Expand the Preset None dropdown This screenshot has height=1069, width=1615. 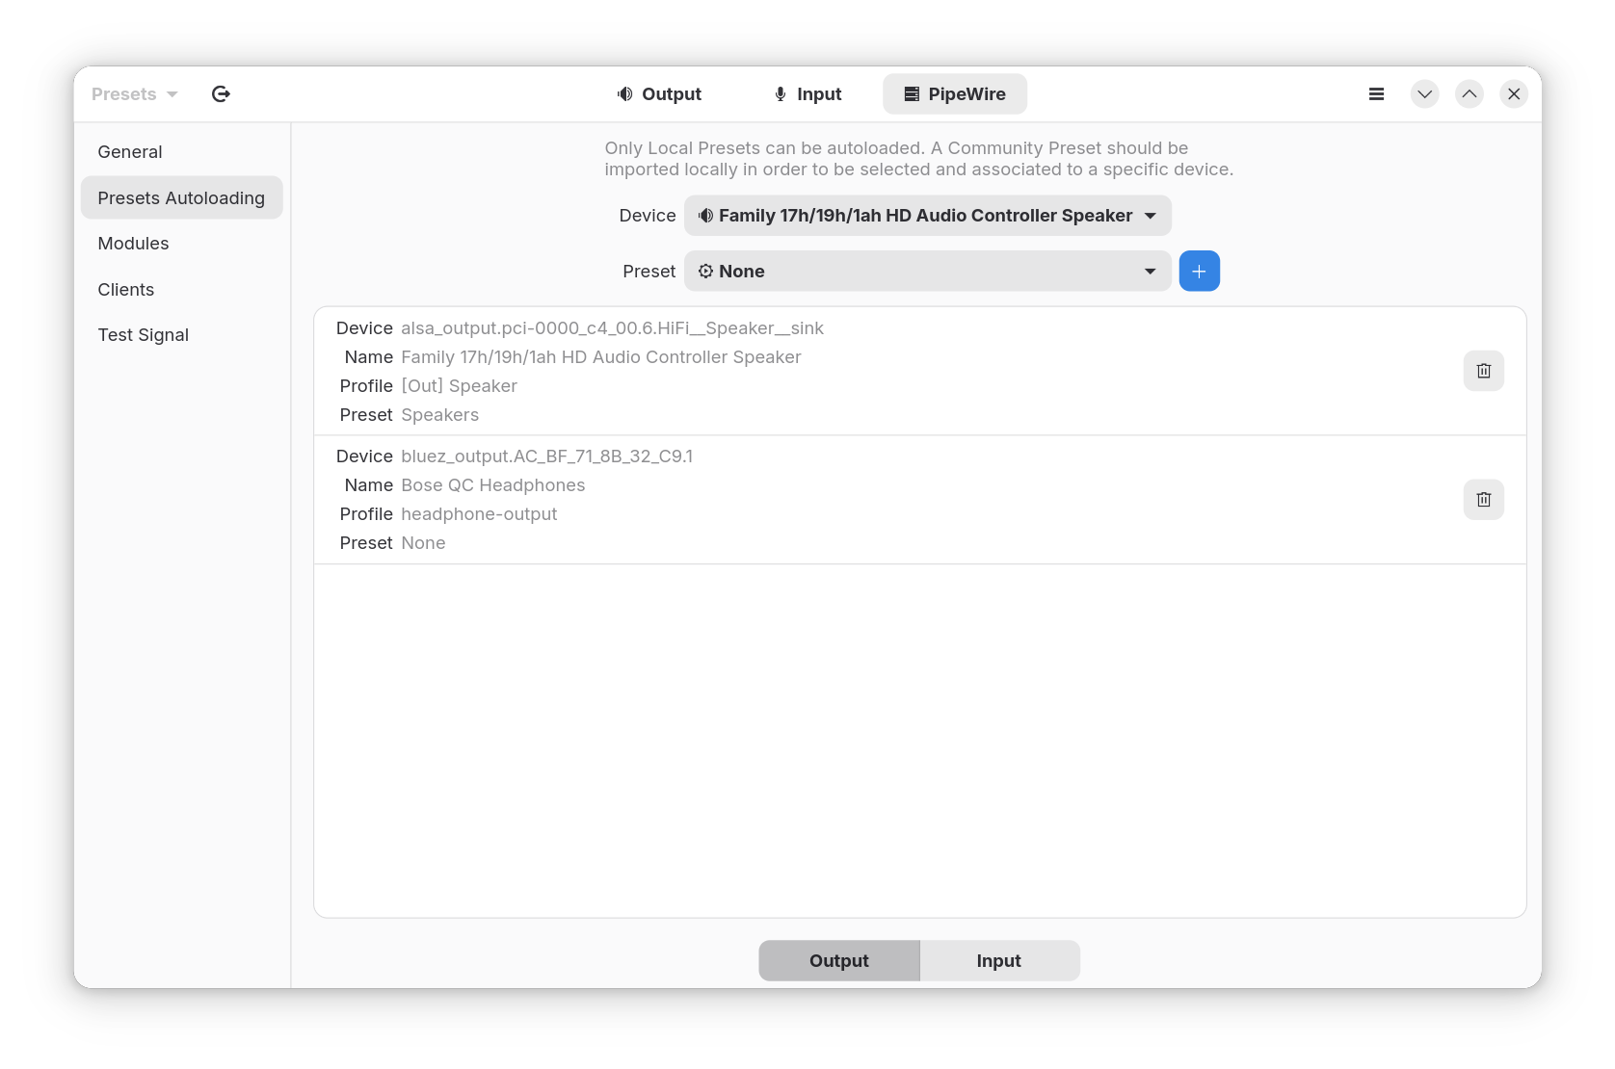click(x=927, y=272)
